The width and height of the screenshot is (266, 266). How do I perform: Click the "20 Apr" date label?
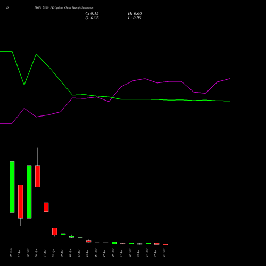click(113, 253)
